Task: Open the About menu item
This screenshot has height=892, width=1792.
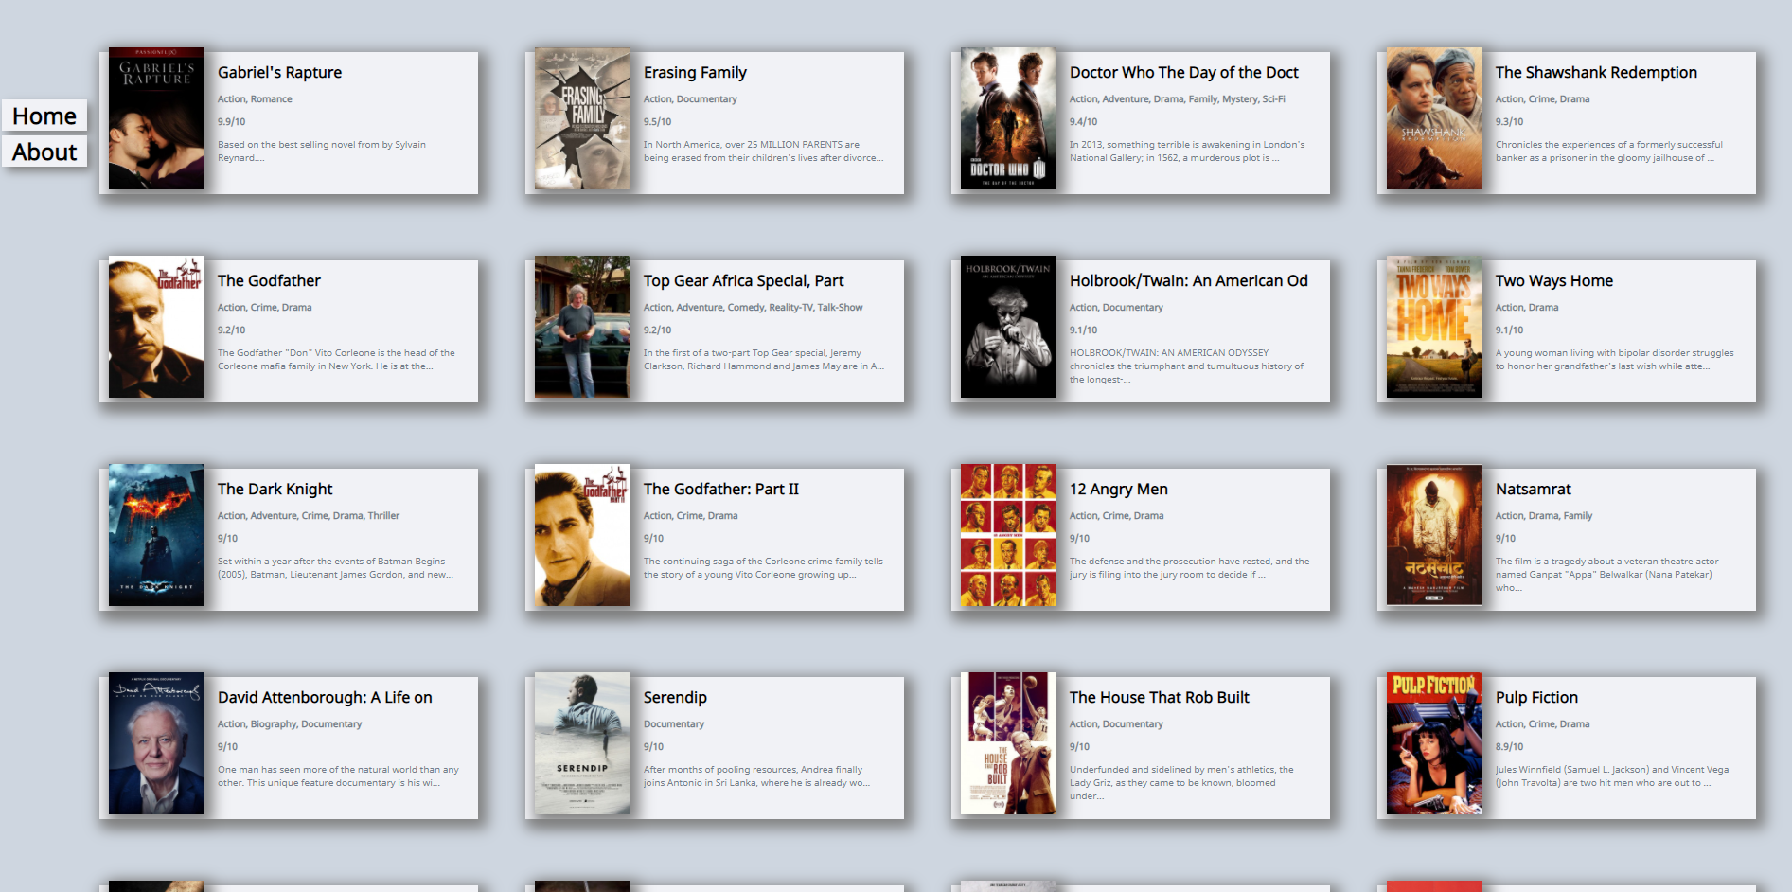Action: pos(44,152)
